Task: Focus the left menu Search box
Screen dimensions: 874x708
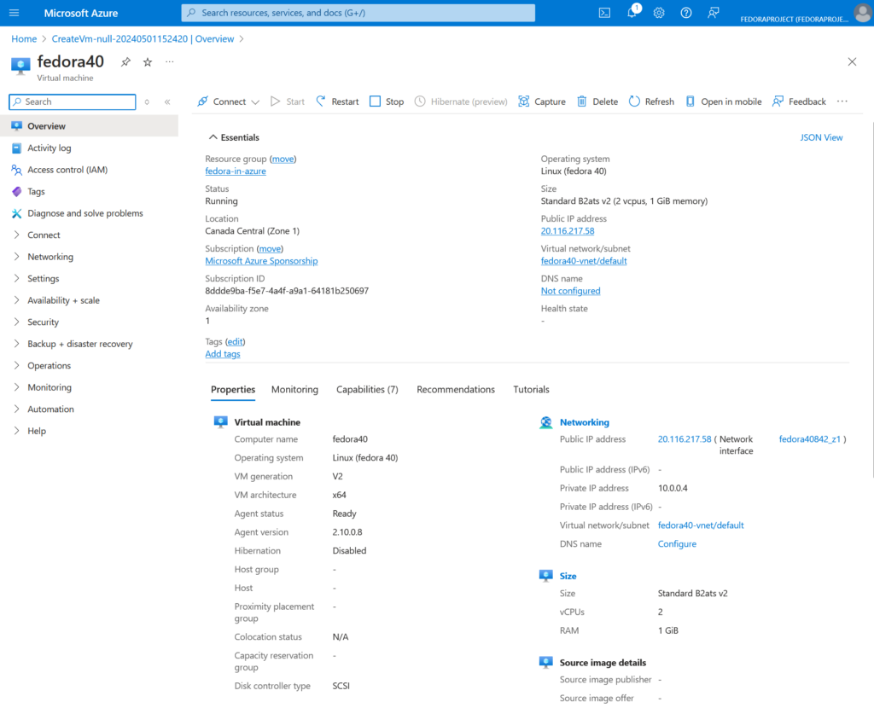Action: click(x=73, y=102)
